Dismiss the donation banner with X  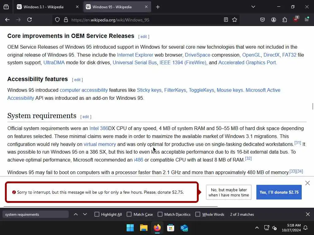click(307, 183)
